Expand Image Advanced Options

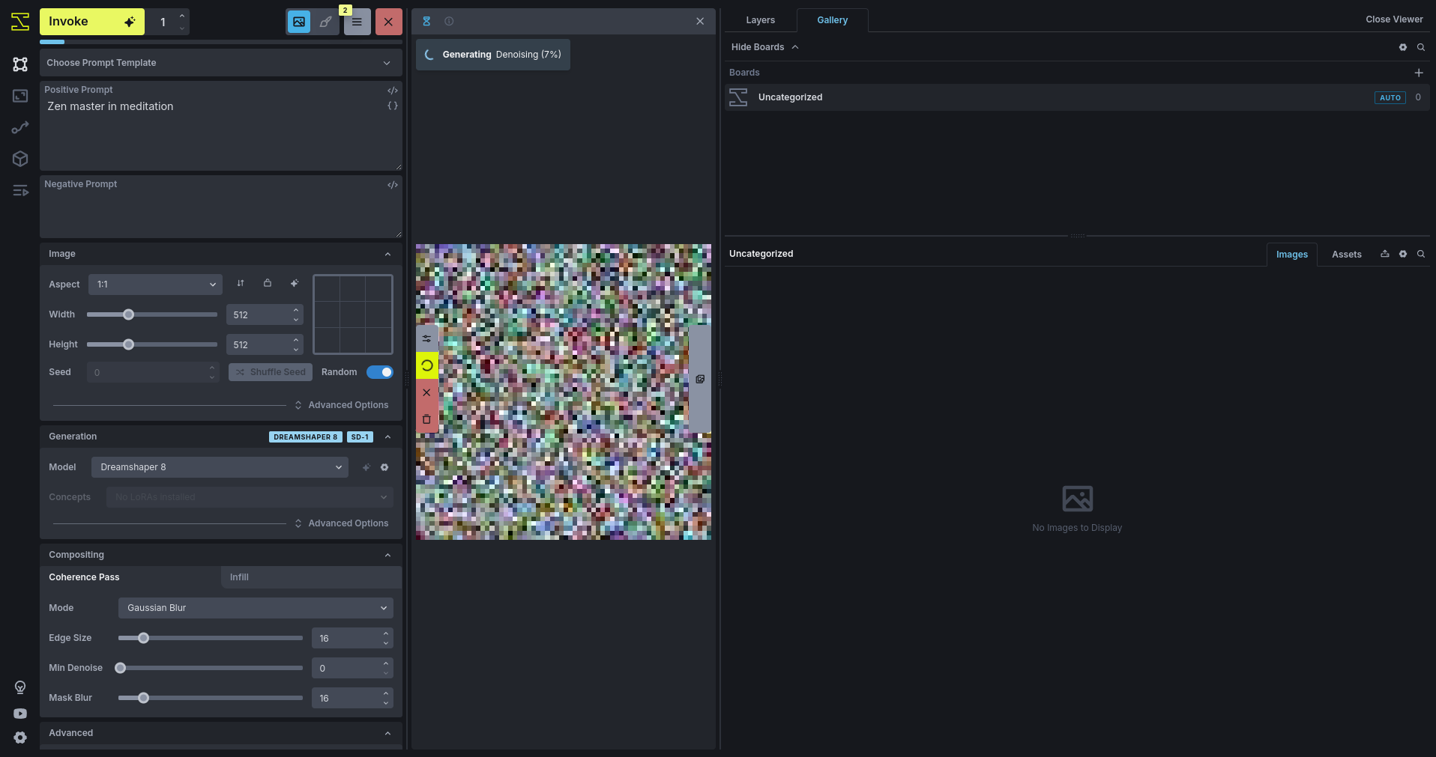pyautogui.click(x=342, y=405)
